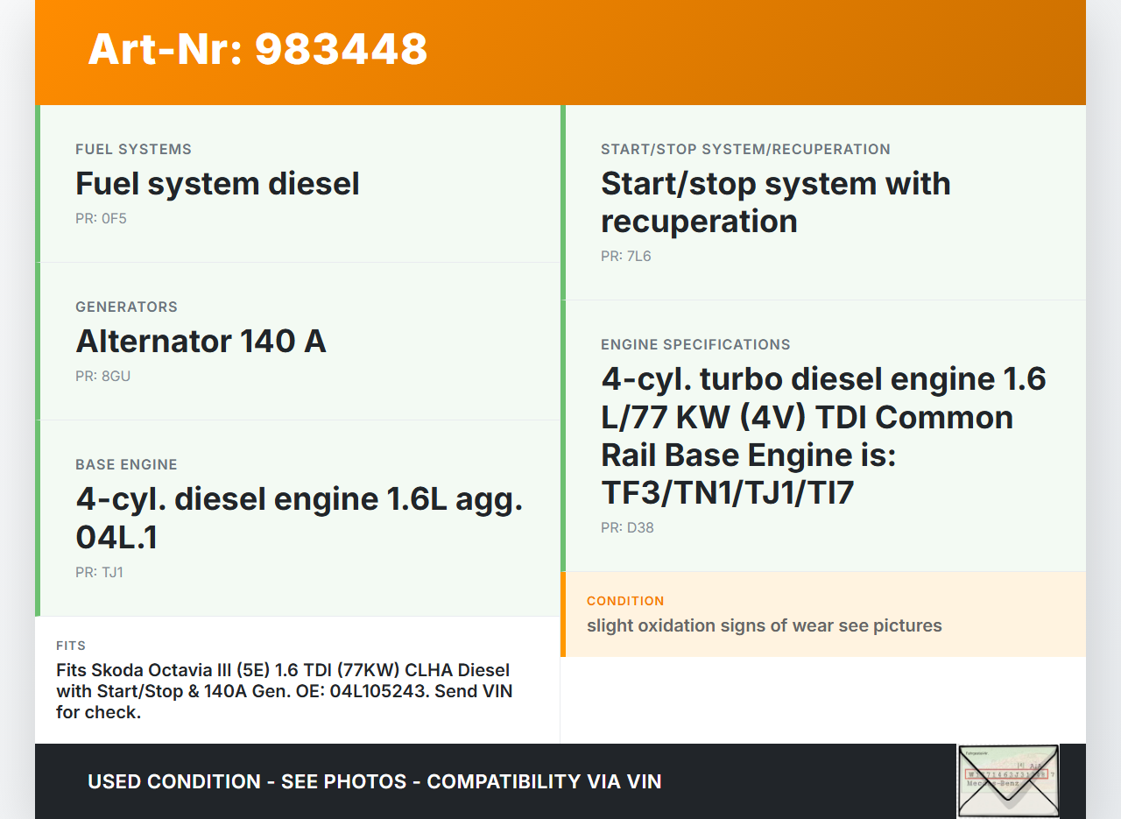This screenshot has height=819, width=1121.
Task: Click the PR: D38 code
Action: click(x=627, y=527)
